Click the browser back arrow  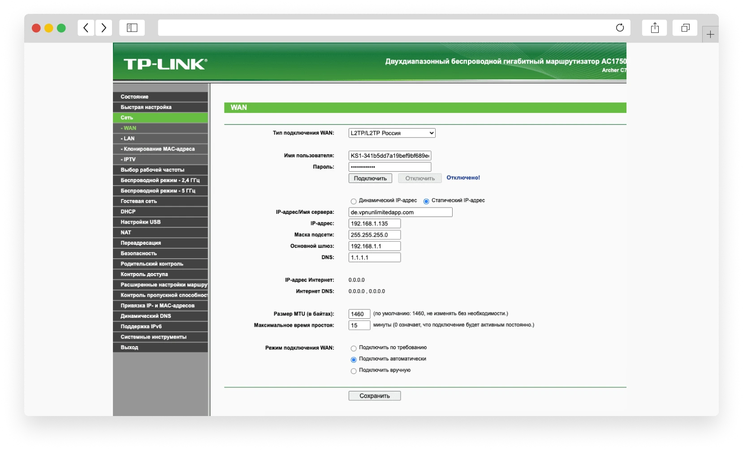(x=86, y=27)
